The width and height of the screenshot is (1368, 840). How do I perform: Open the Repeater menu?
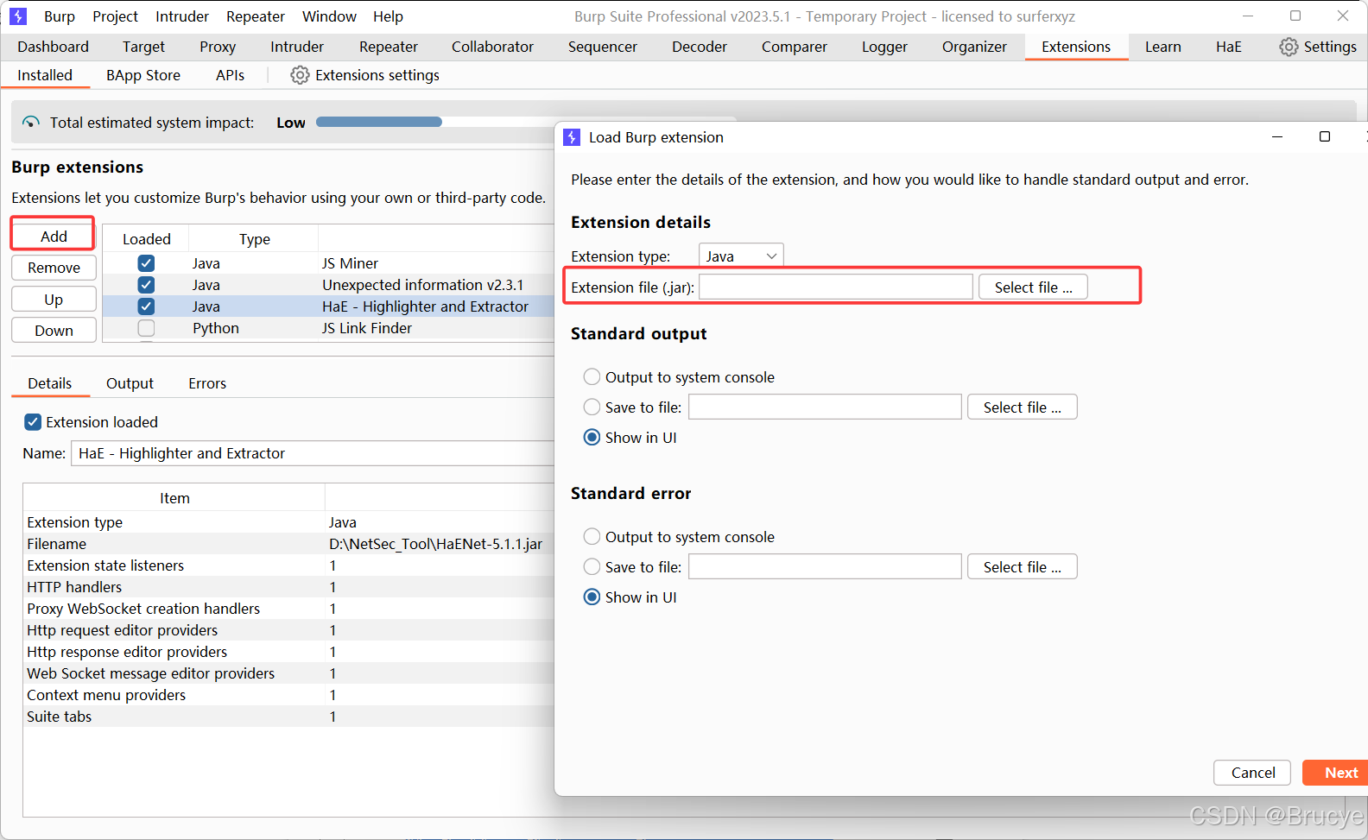256,16
